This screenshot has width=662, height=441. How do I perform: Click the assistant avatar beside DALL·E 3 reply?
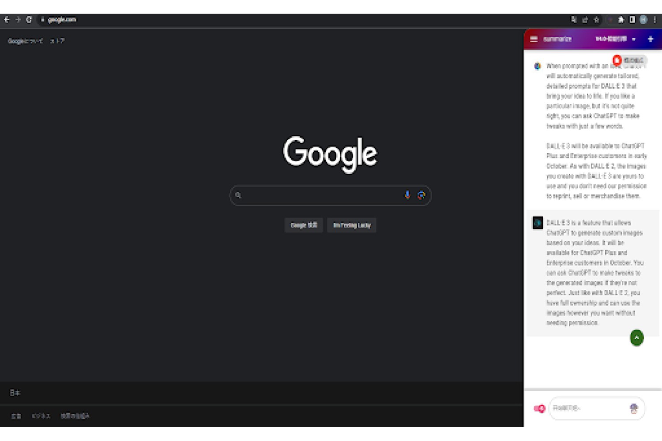(x=538, y=223)
